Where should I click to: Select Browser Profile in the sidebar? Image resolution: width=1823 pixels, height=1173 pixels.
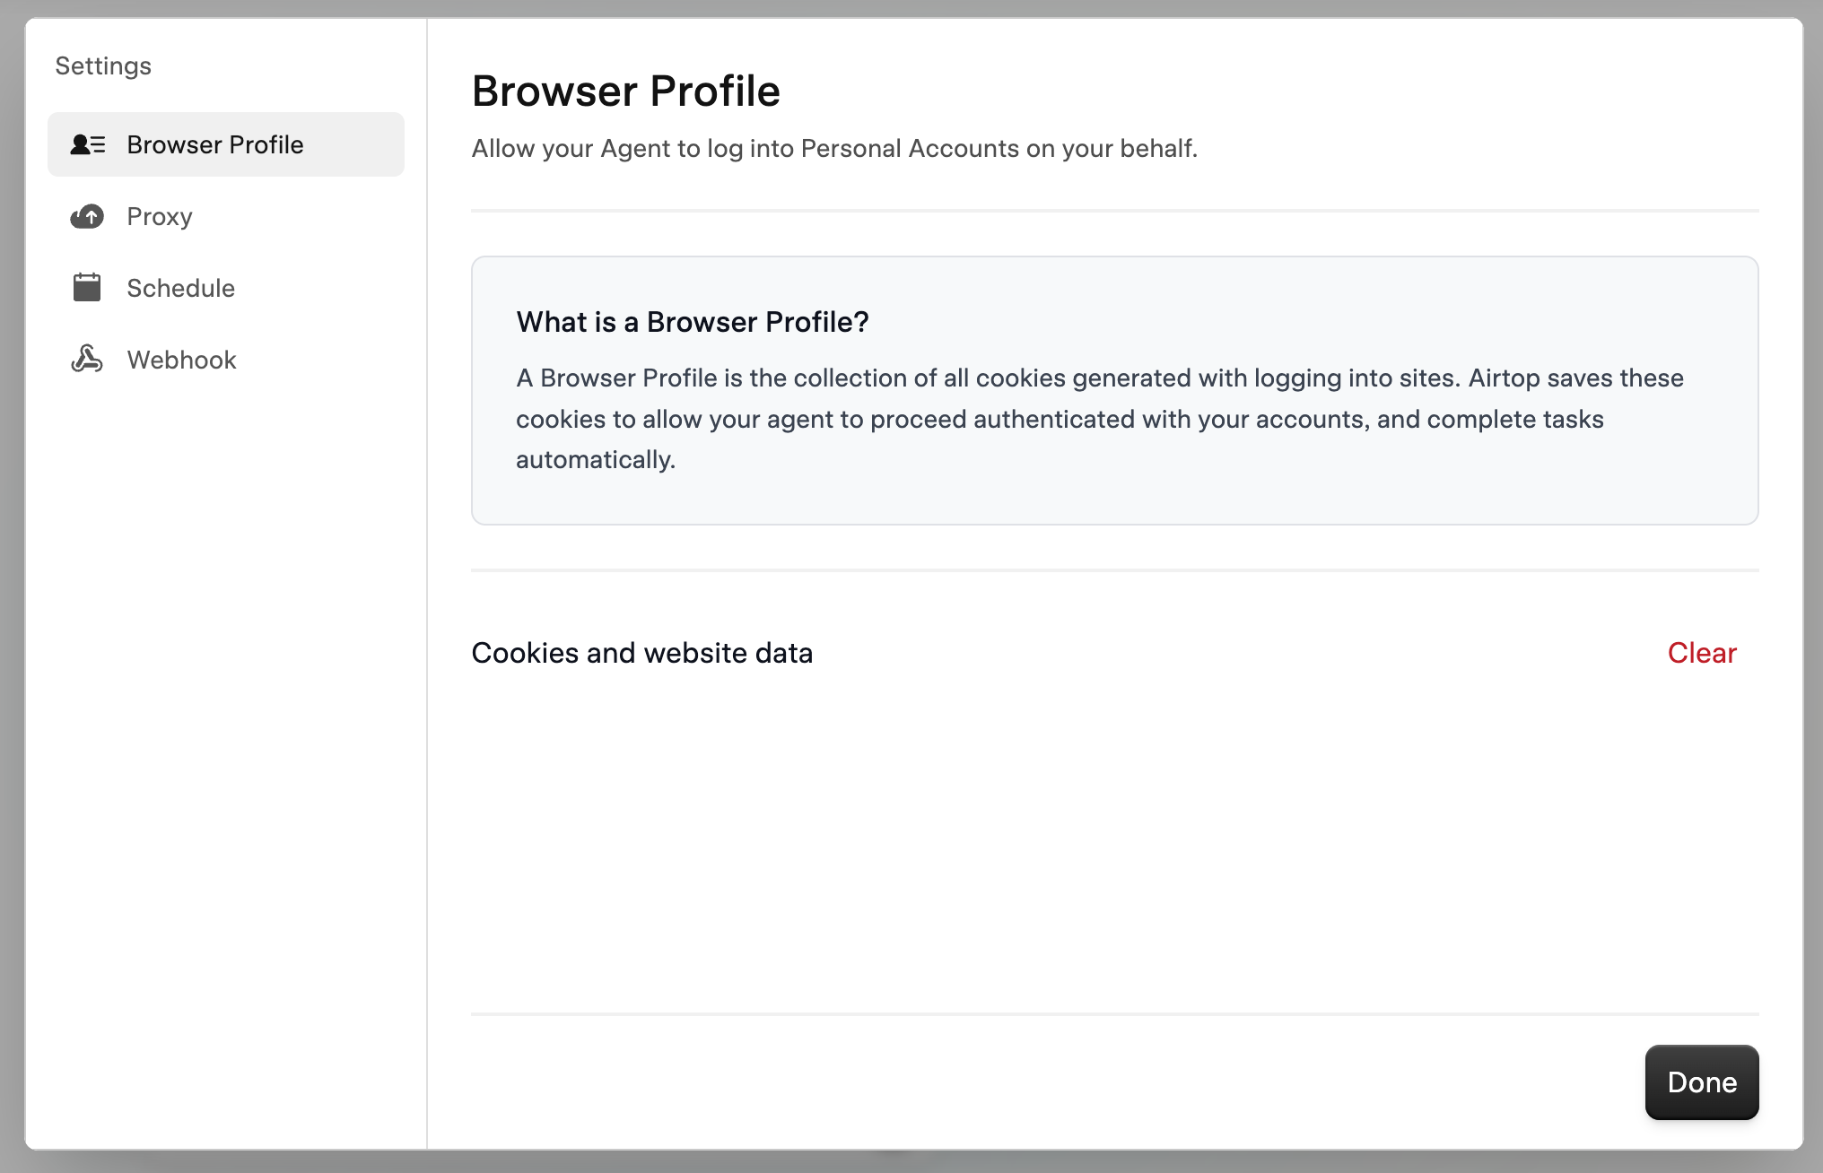(x=215, y=143)
